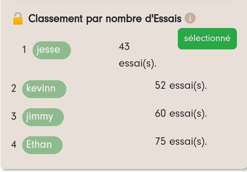This screenshot has height=172, width=247.
Task: Click rank number 1 next to jesse
Action: click(x=24, y=50)
